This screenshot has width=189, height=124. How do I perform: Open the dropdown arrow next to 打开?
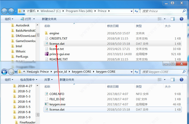[34, 19]
